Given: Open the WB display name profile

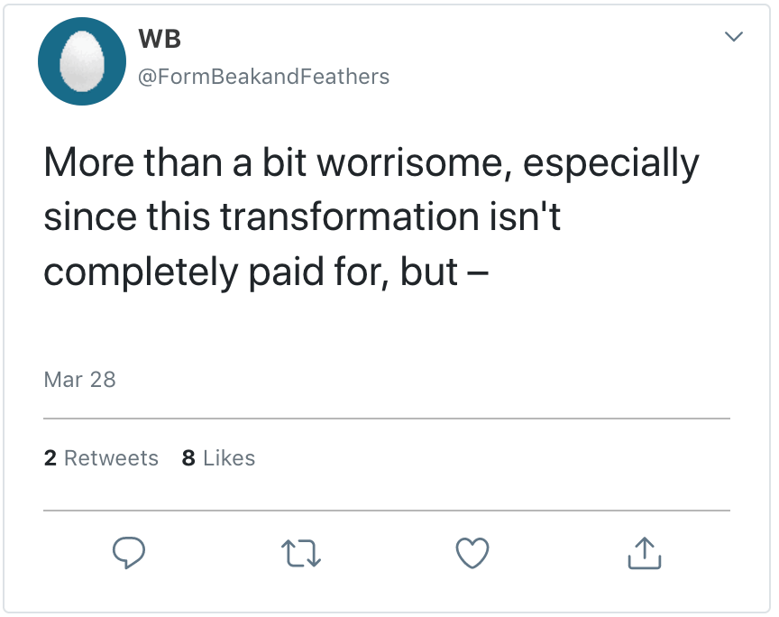Looking at the screenshot, I should click(x=160, y=39).
